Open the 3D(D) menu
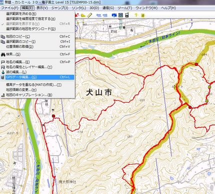Screen dimensions: 215x194 point(94,8)
